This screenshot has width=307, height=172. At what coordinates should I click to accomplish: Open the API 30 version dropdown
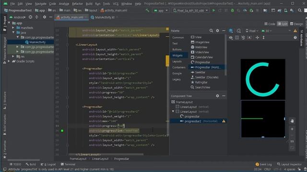[x=267, y=31]
